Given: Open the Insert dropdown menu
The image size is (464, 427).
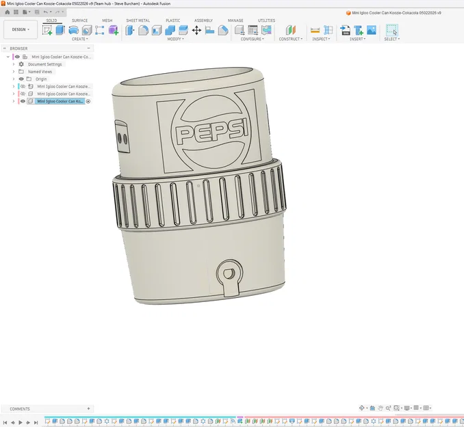Looking at the screenshot, I should [x=357, y=39].
